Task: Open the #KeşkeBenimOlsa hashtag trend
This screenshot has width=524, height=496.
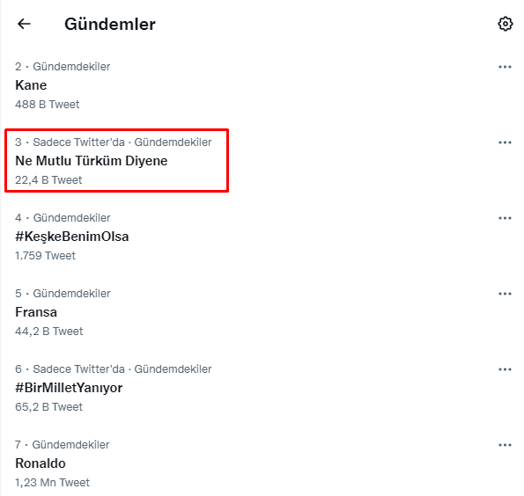Action: (72, 237)
